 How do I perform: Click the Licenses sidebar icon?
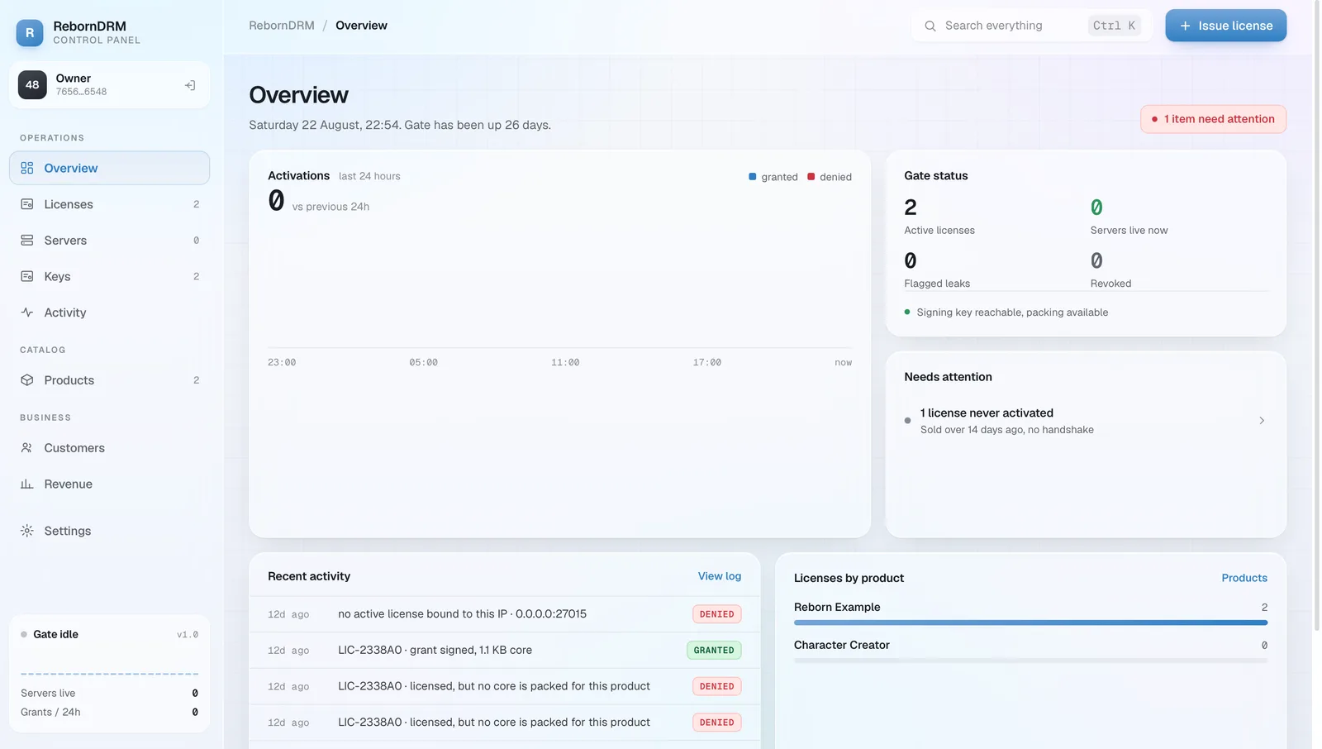click(27, 204)
